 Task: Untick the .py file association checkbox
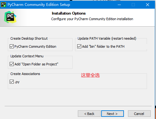12,82
